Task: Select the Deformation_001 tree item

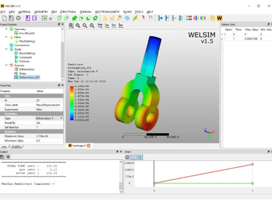Action: 29,77
